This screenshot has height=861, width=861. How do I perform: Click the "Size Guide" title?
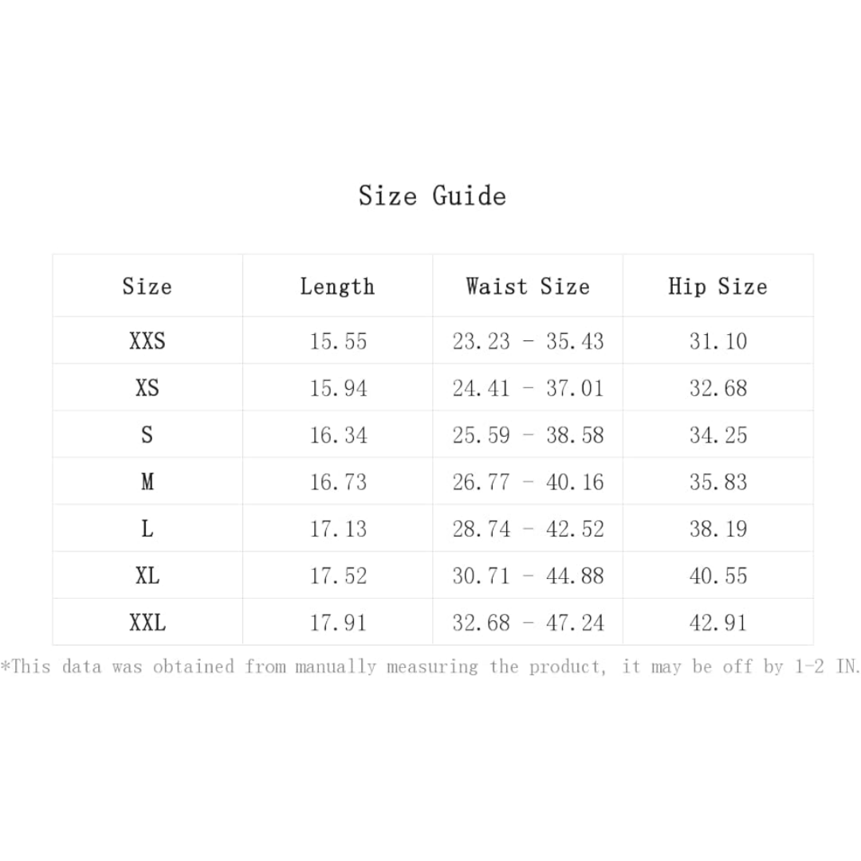(431, 196)
